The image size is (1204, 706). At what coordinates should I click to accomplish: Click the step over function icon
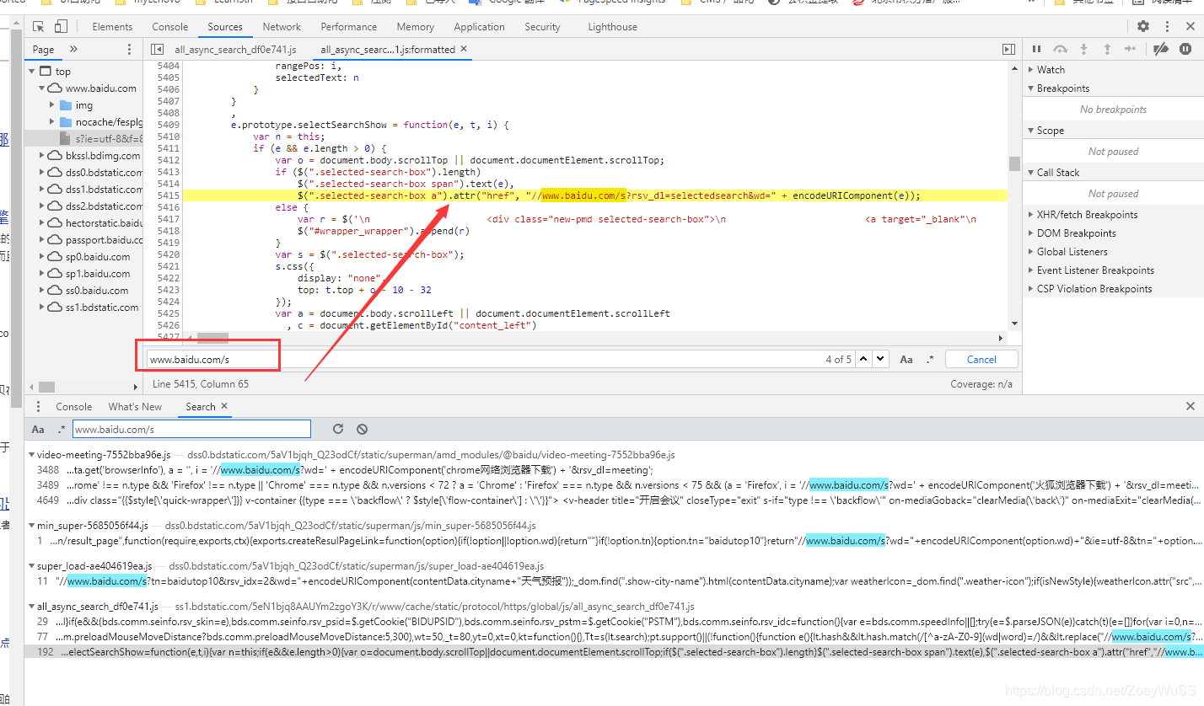click(1061, 50)
